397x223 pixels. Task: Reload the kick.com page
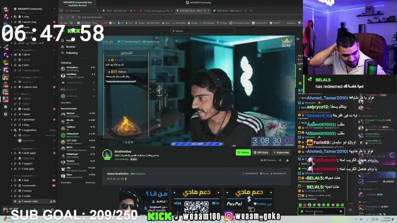tap(73, 17)
